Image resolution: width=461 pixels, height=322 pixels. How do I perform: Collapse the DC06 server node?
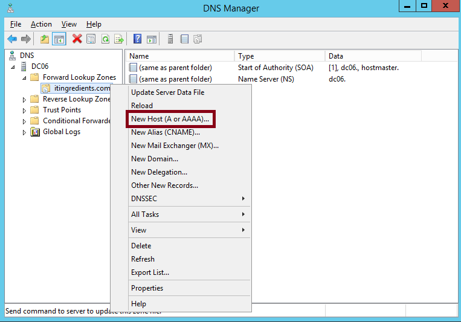13,66
